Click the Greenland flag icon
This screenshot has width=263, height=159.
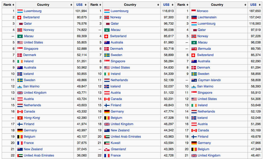[x=107, y=149]
